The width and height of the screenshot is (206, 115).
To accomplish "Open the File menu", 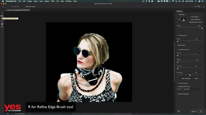I will [x=20, y=1].
